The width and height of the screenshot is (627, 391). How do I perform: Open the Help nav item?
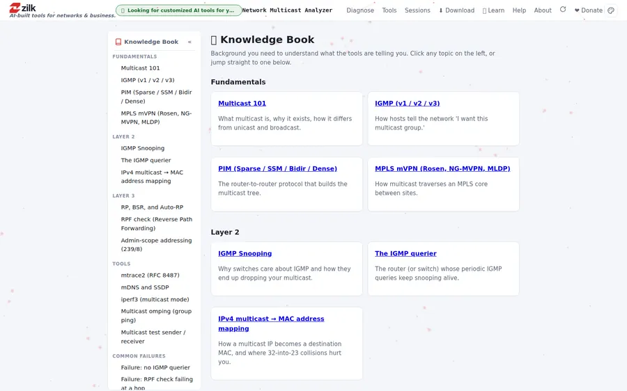click(519, 10)
